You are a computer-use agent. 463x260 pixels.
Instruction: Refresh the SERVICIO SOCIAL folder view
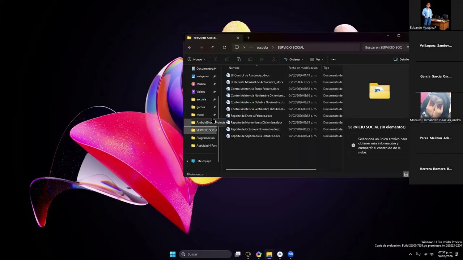(224, 47)
